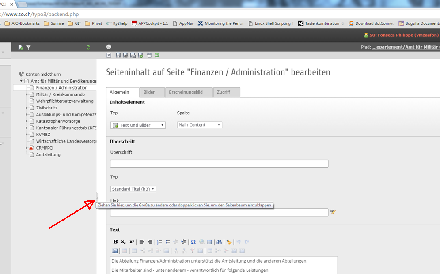This screenshot has height=274, width=440.
Task: Toggle superscript formatting in text editor
Action: 132,242
